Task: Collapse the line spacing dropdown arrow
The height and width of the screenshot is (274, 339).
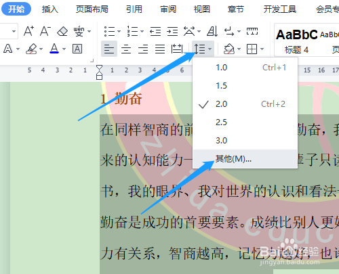Action: [210, 49]
